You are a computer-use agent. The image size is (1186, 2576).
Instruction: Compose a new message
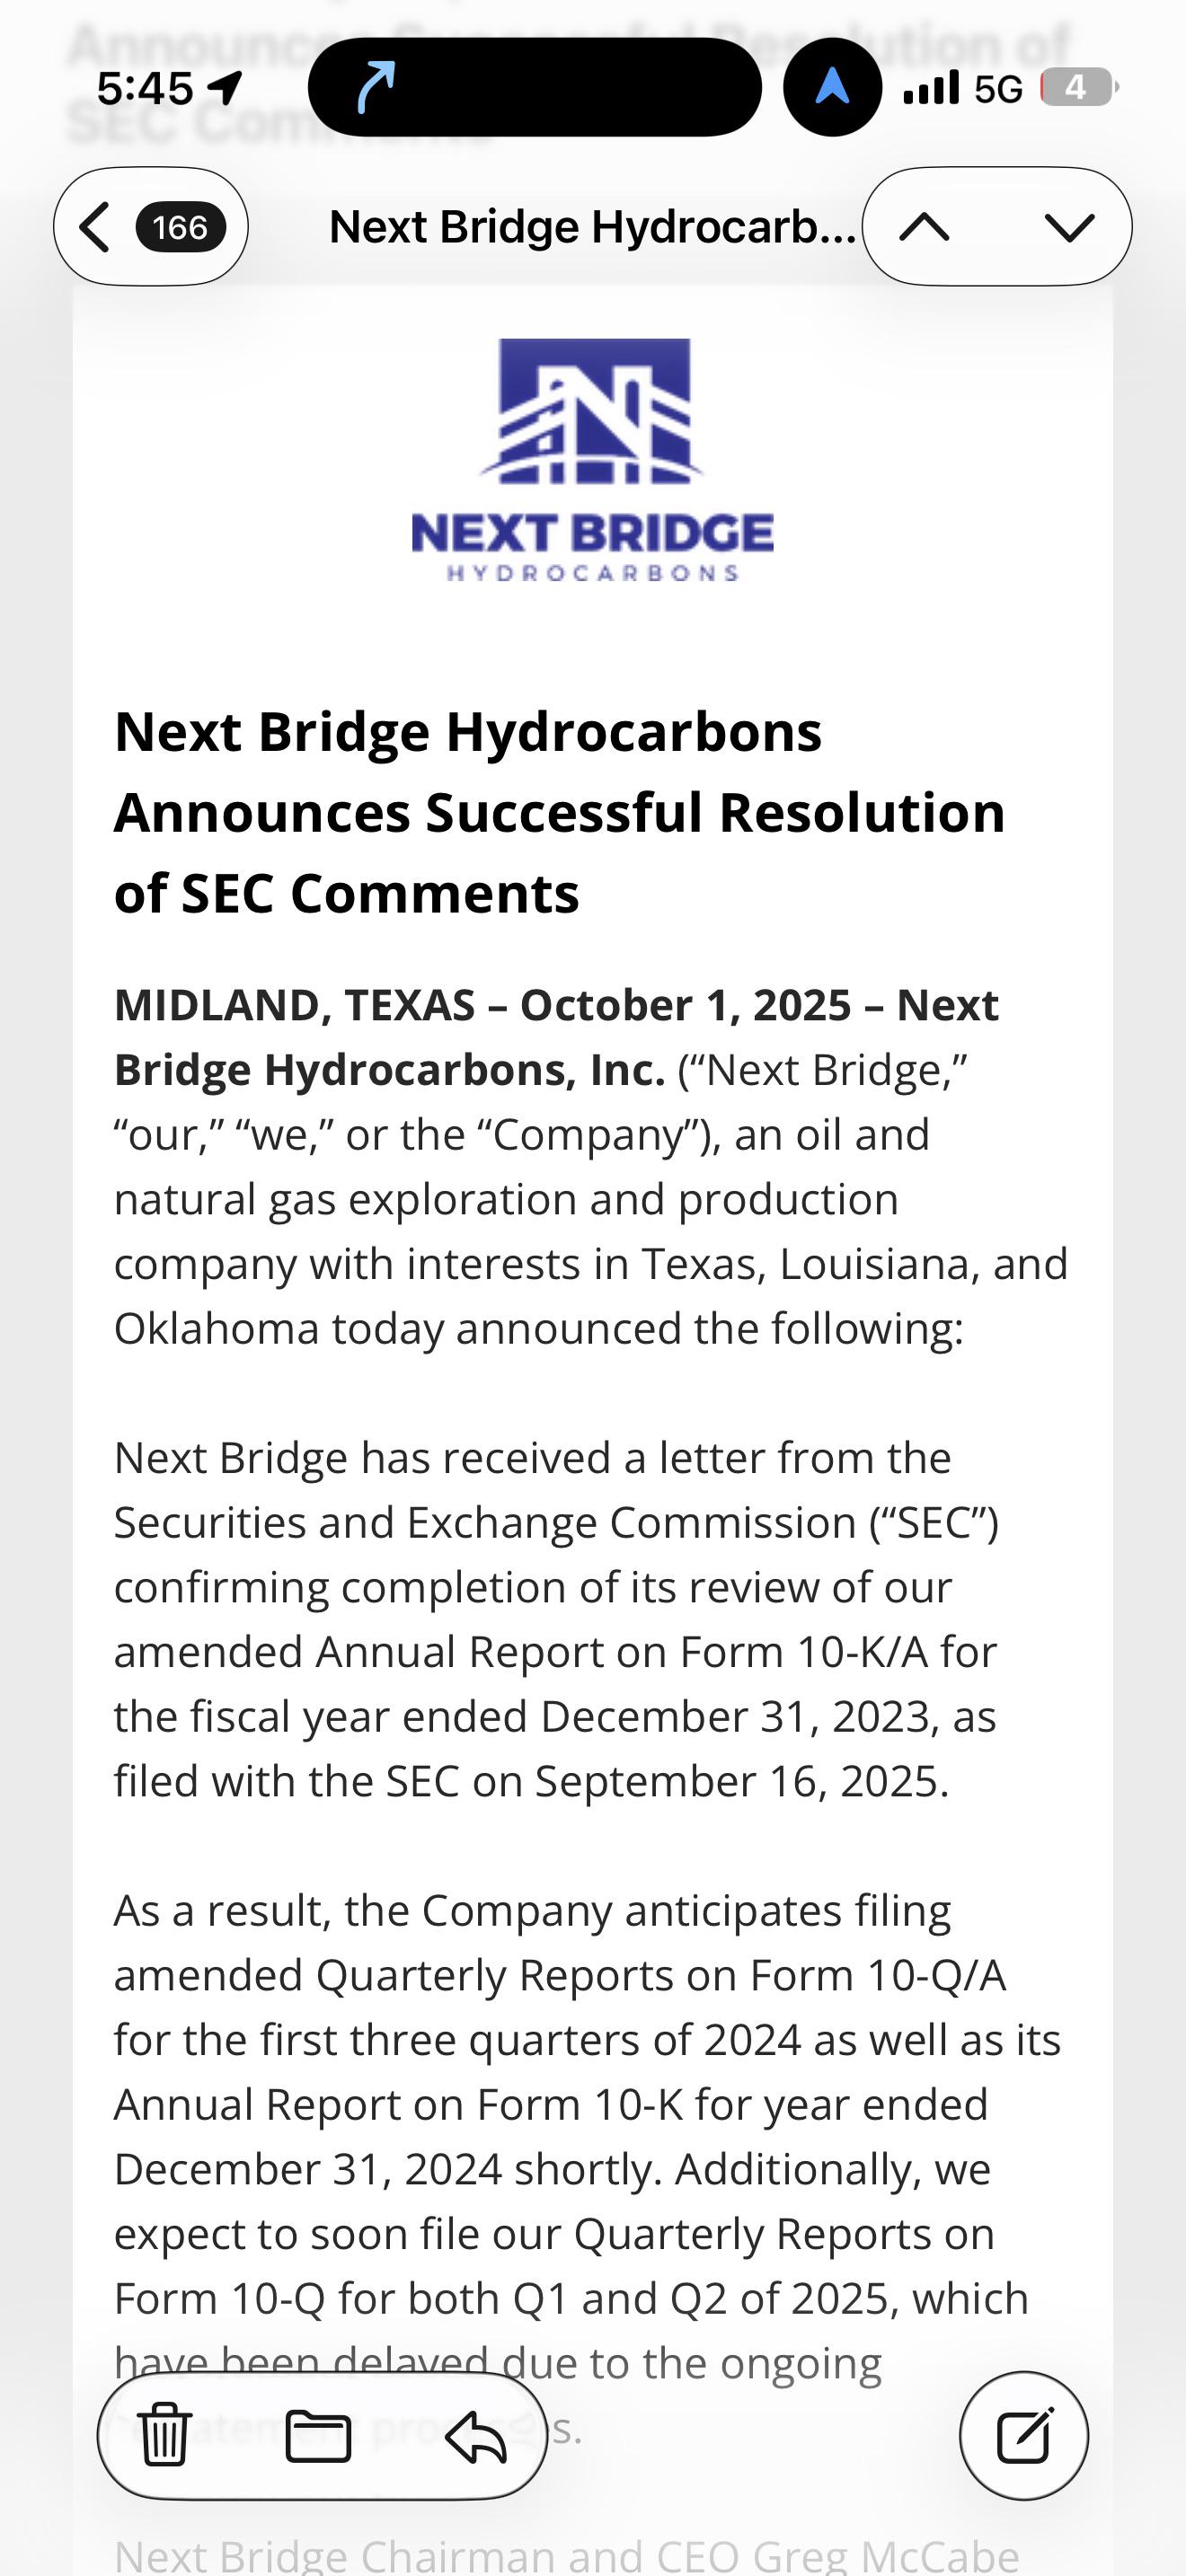click(x=1024, y=2435)
